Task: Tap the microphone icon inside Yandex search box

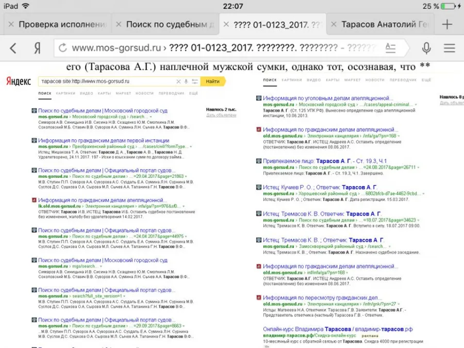Action: [x=186, y=81]
